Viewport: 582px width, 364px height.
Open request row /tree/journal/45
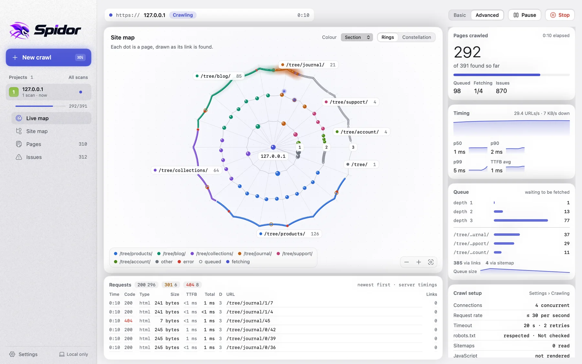coord(273,321)
